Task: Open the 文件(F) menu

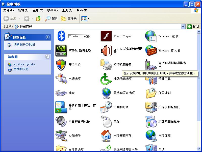Action: (x=9, y=10)
